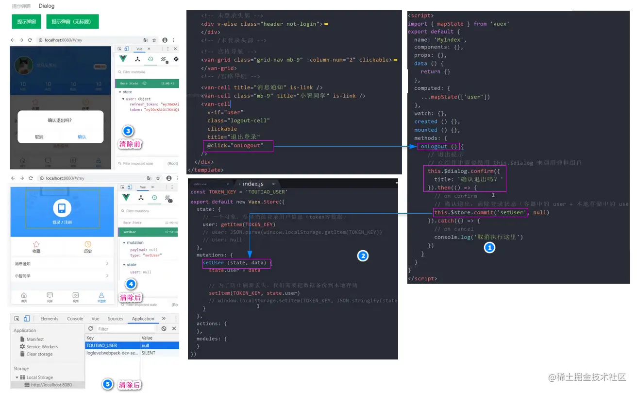637x393 pixels.
Task: Open the translate icon in the logout-dialog browser
Action: (145, 40)
